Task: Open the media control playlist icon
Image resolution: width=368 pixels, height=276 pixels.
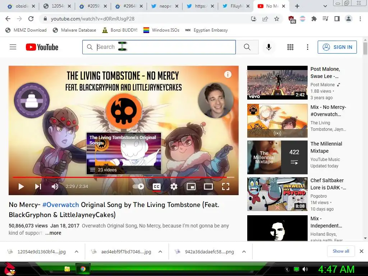Action: 325,19
